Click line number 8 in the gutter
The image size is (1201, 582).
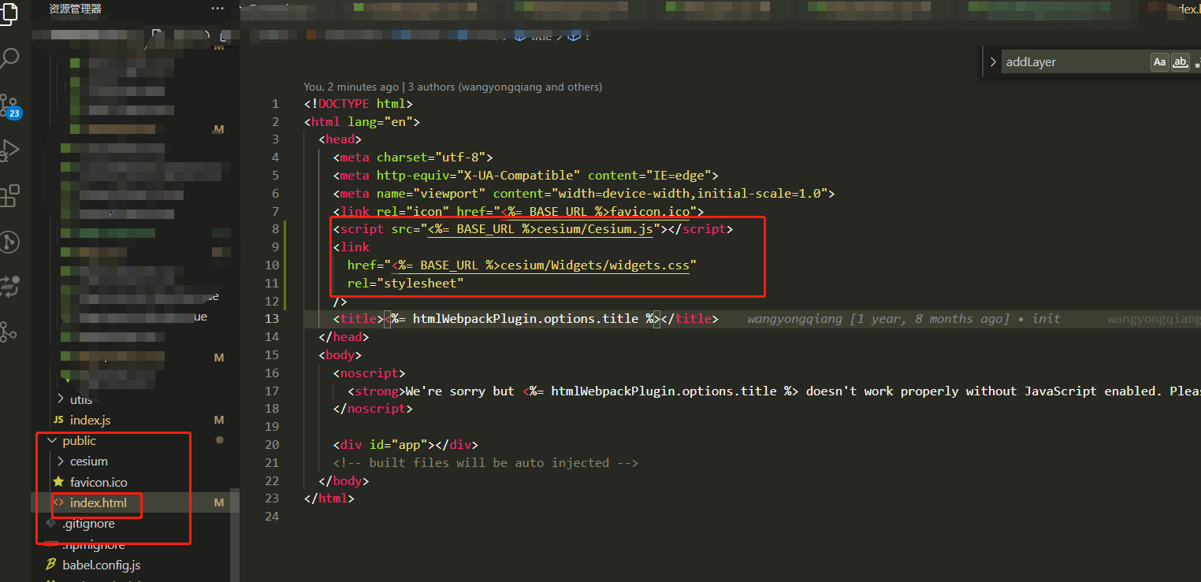pyautogui.click(x=275, y=229)
